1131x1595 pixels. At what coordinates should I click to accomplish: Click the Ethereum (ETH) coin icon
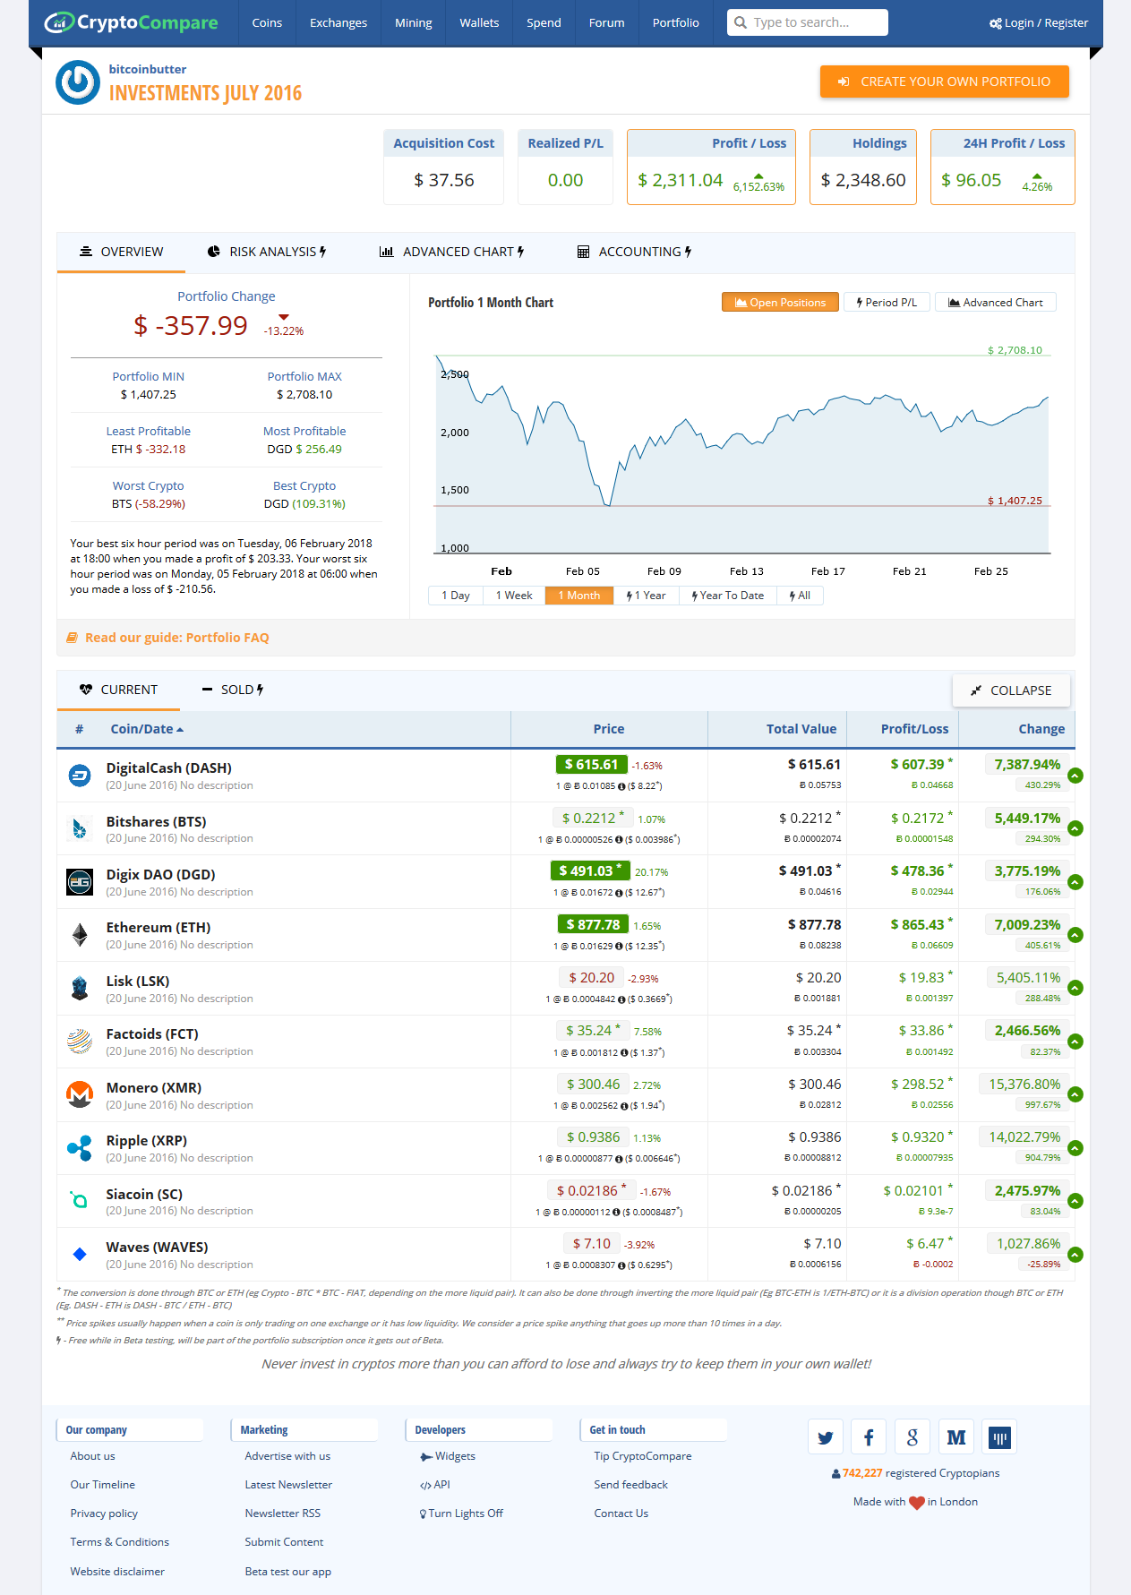[x=80, y=935]
